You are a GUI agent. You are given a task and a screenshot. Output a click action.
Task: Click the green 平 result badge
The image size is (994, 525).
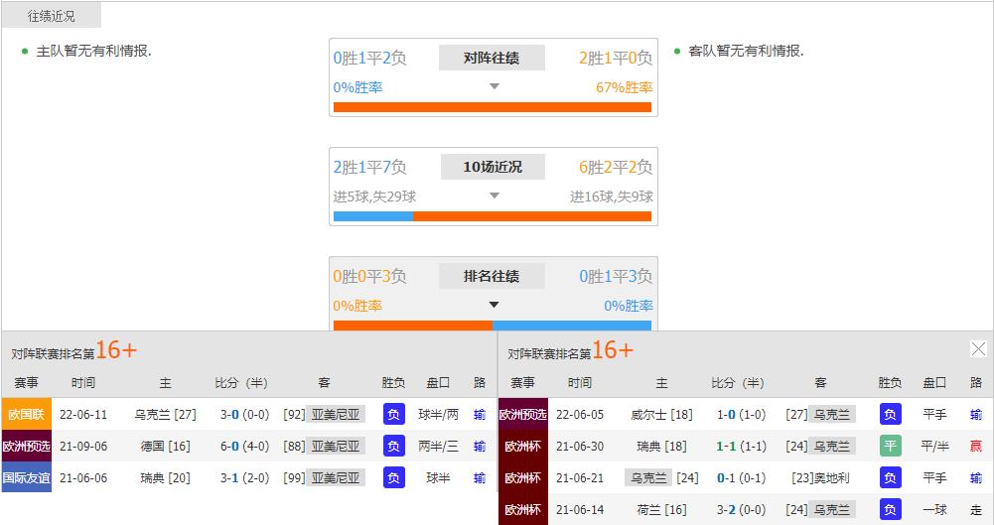tap(890, 446)
